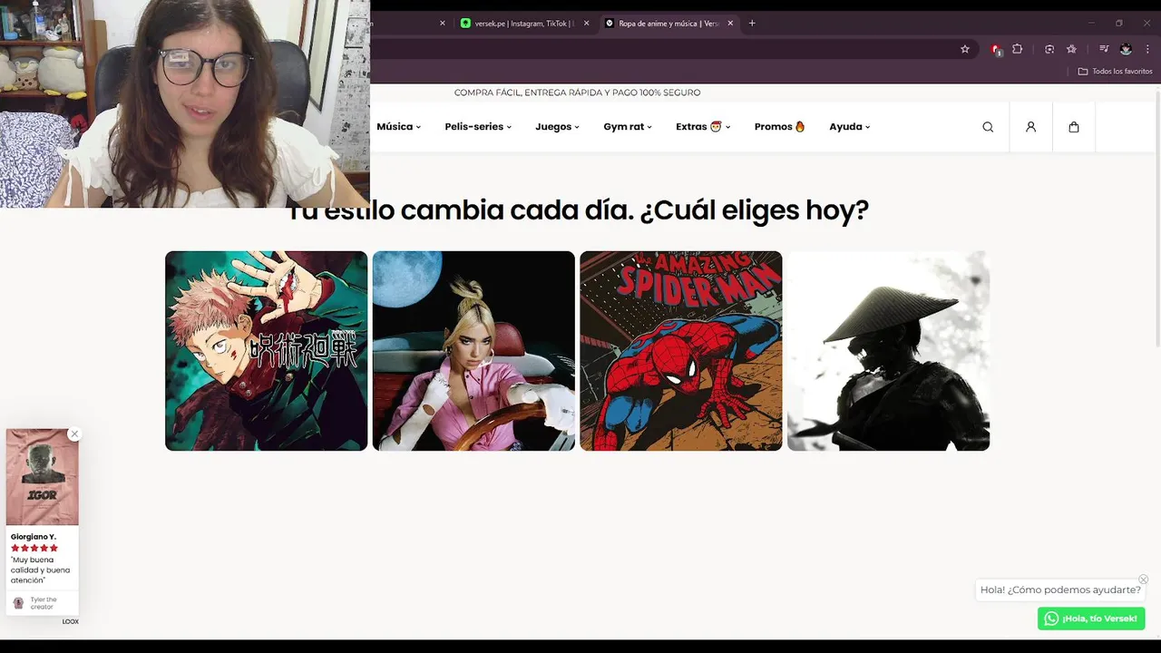The height and width of the screenshot is (653, 1161).
Task: Expand the Gym rat menu
Action: tap(628, 127)
